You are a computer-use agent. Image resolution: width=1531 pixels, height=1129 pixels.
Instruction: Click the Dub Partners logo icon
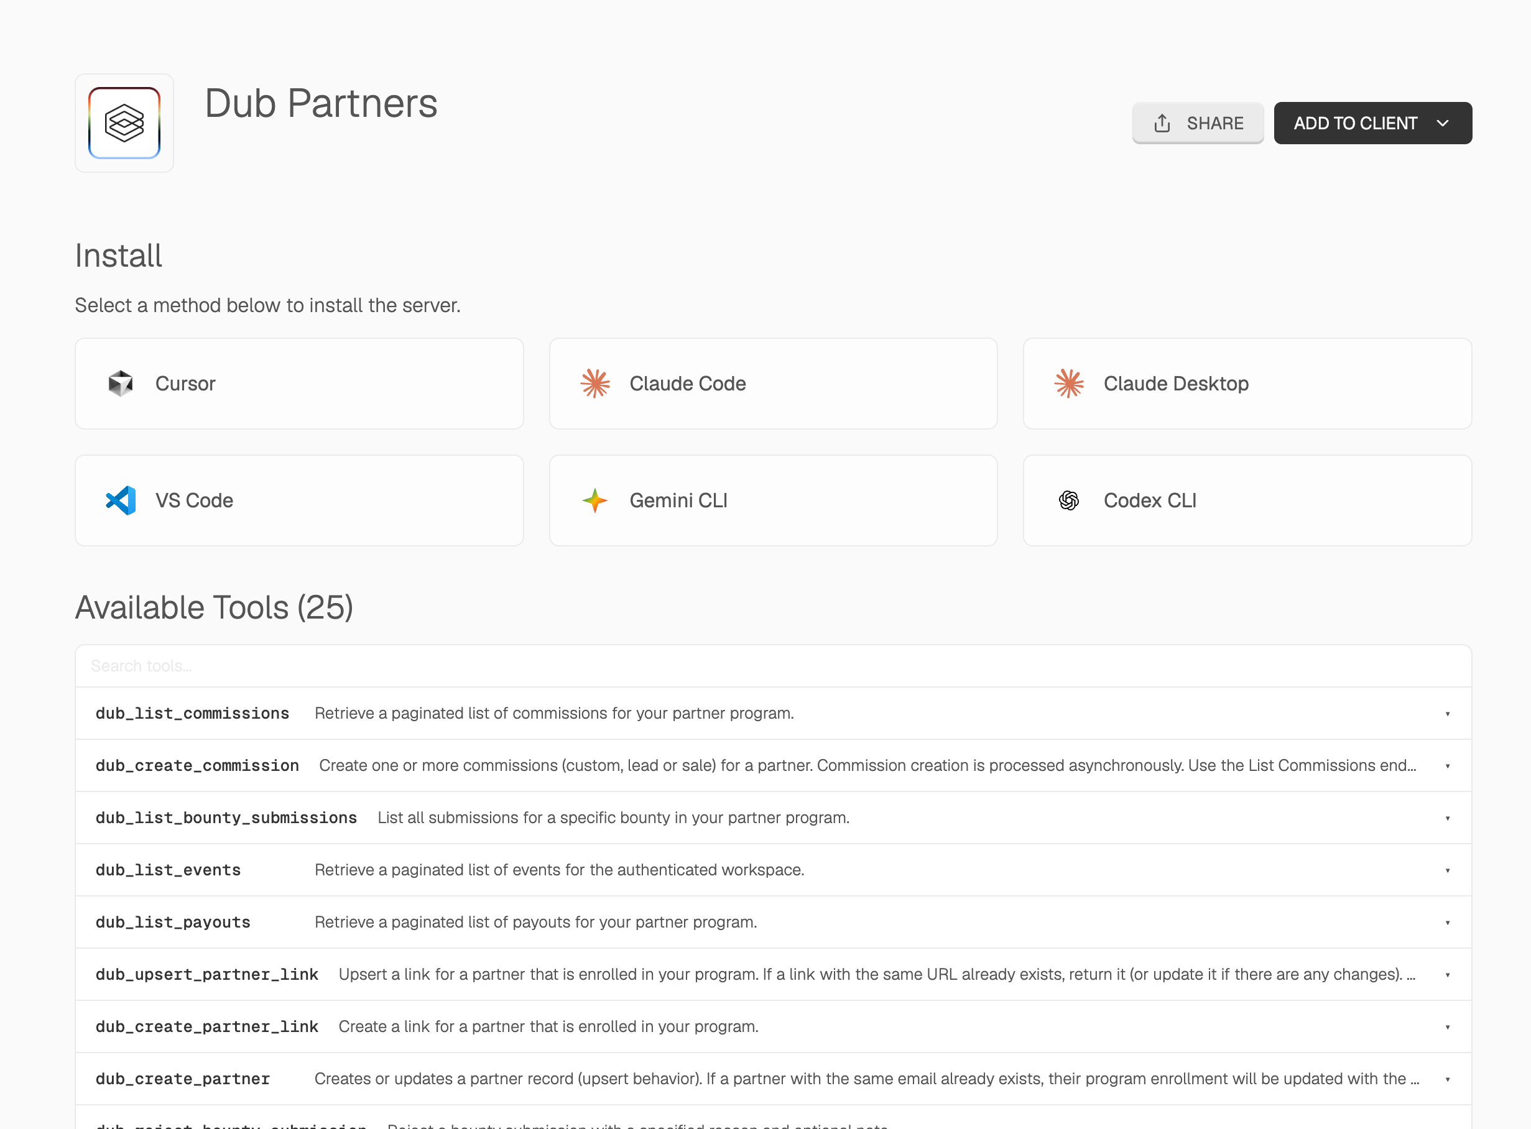click(x=124, y=123)
